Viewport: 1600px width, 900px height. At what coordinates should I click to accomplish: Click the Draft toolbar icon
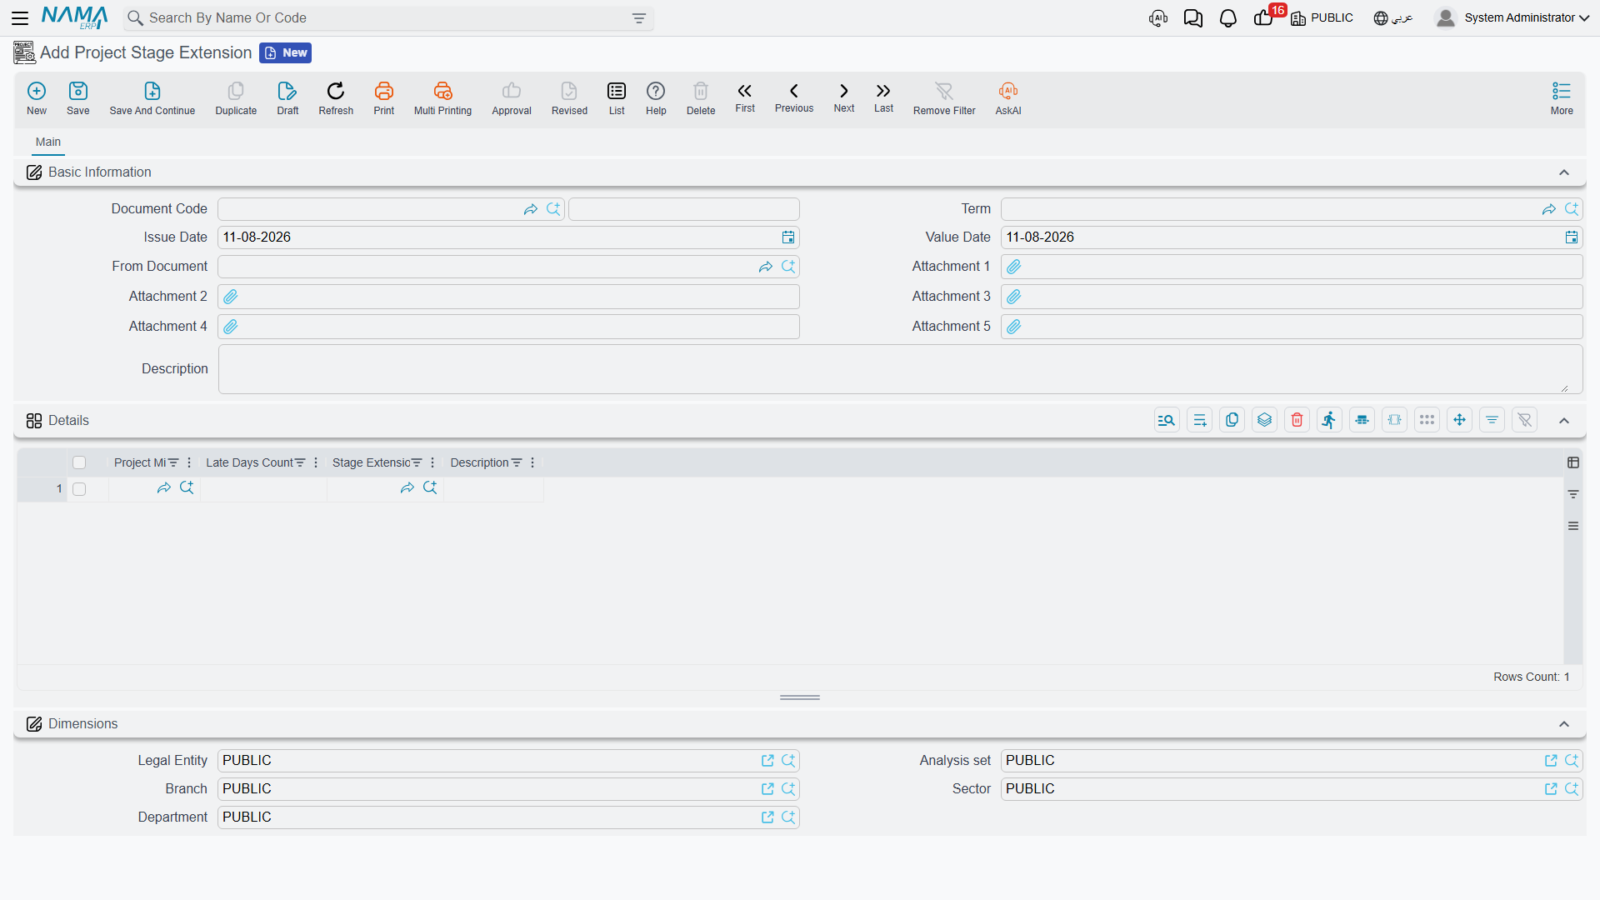(x=287, y=98)
